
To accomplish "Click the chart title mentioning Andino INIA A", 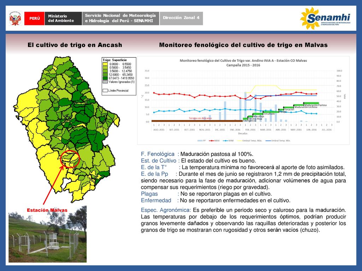I will [x=243, y=61].
